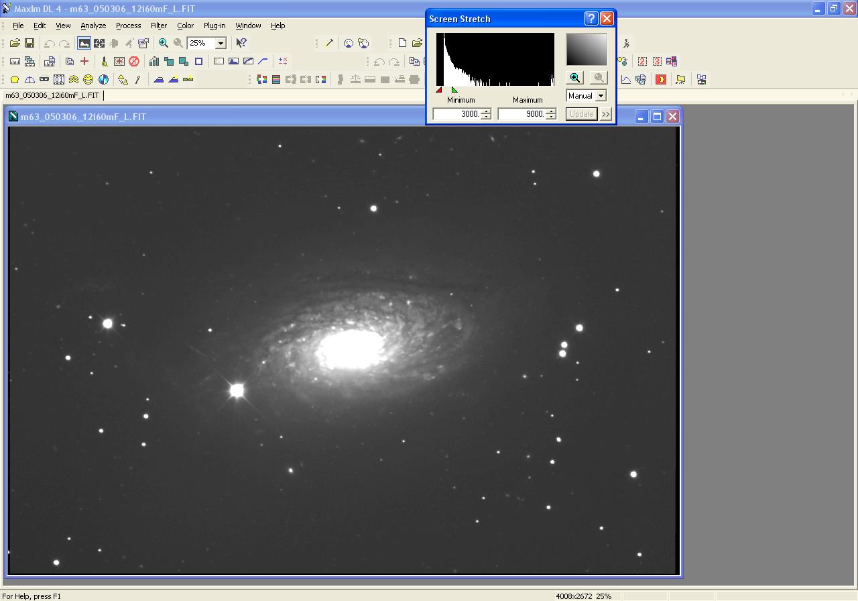Click inside the Minimum value field
This screenshot has width=858, height=601.
(457, 114)
